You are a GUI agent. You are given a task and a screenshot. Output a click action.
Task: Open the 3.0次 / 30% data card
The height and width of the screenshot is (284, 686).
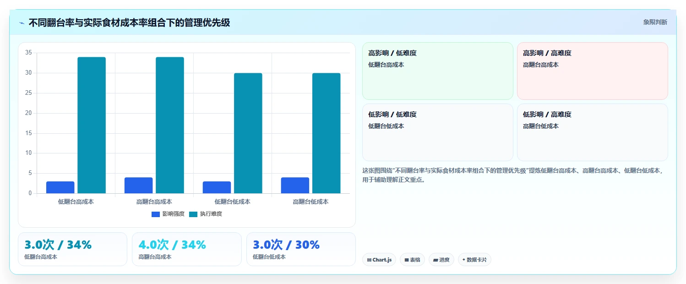coord(301,249)
